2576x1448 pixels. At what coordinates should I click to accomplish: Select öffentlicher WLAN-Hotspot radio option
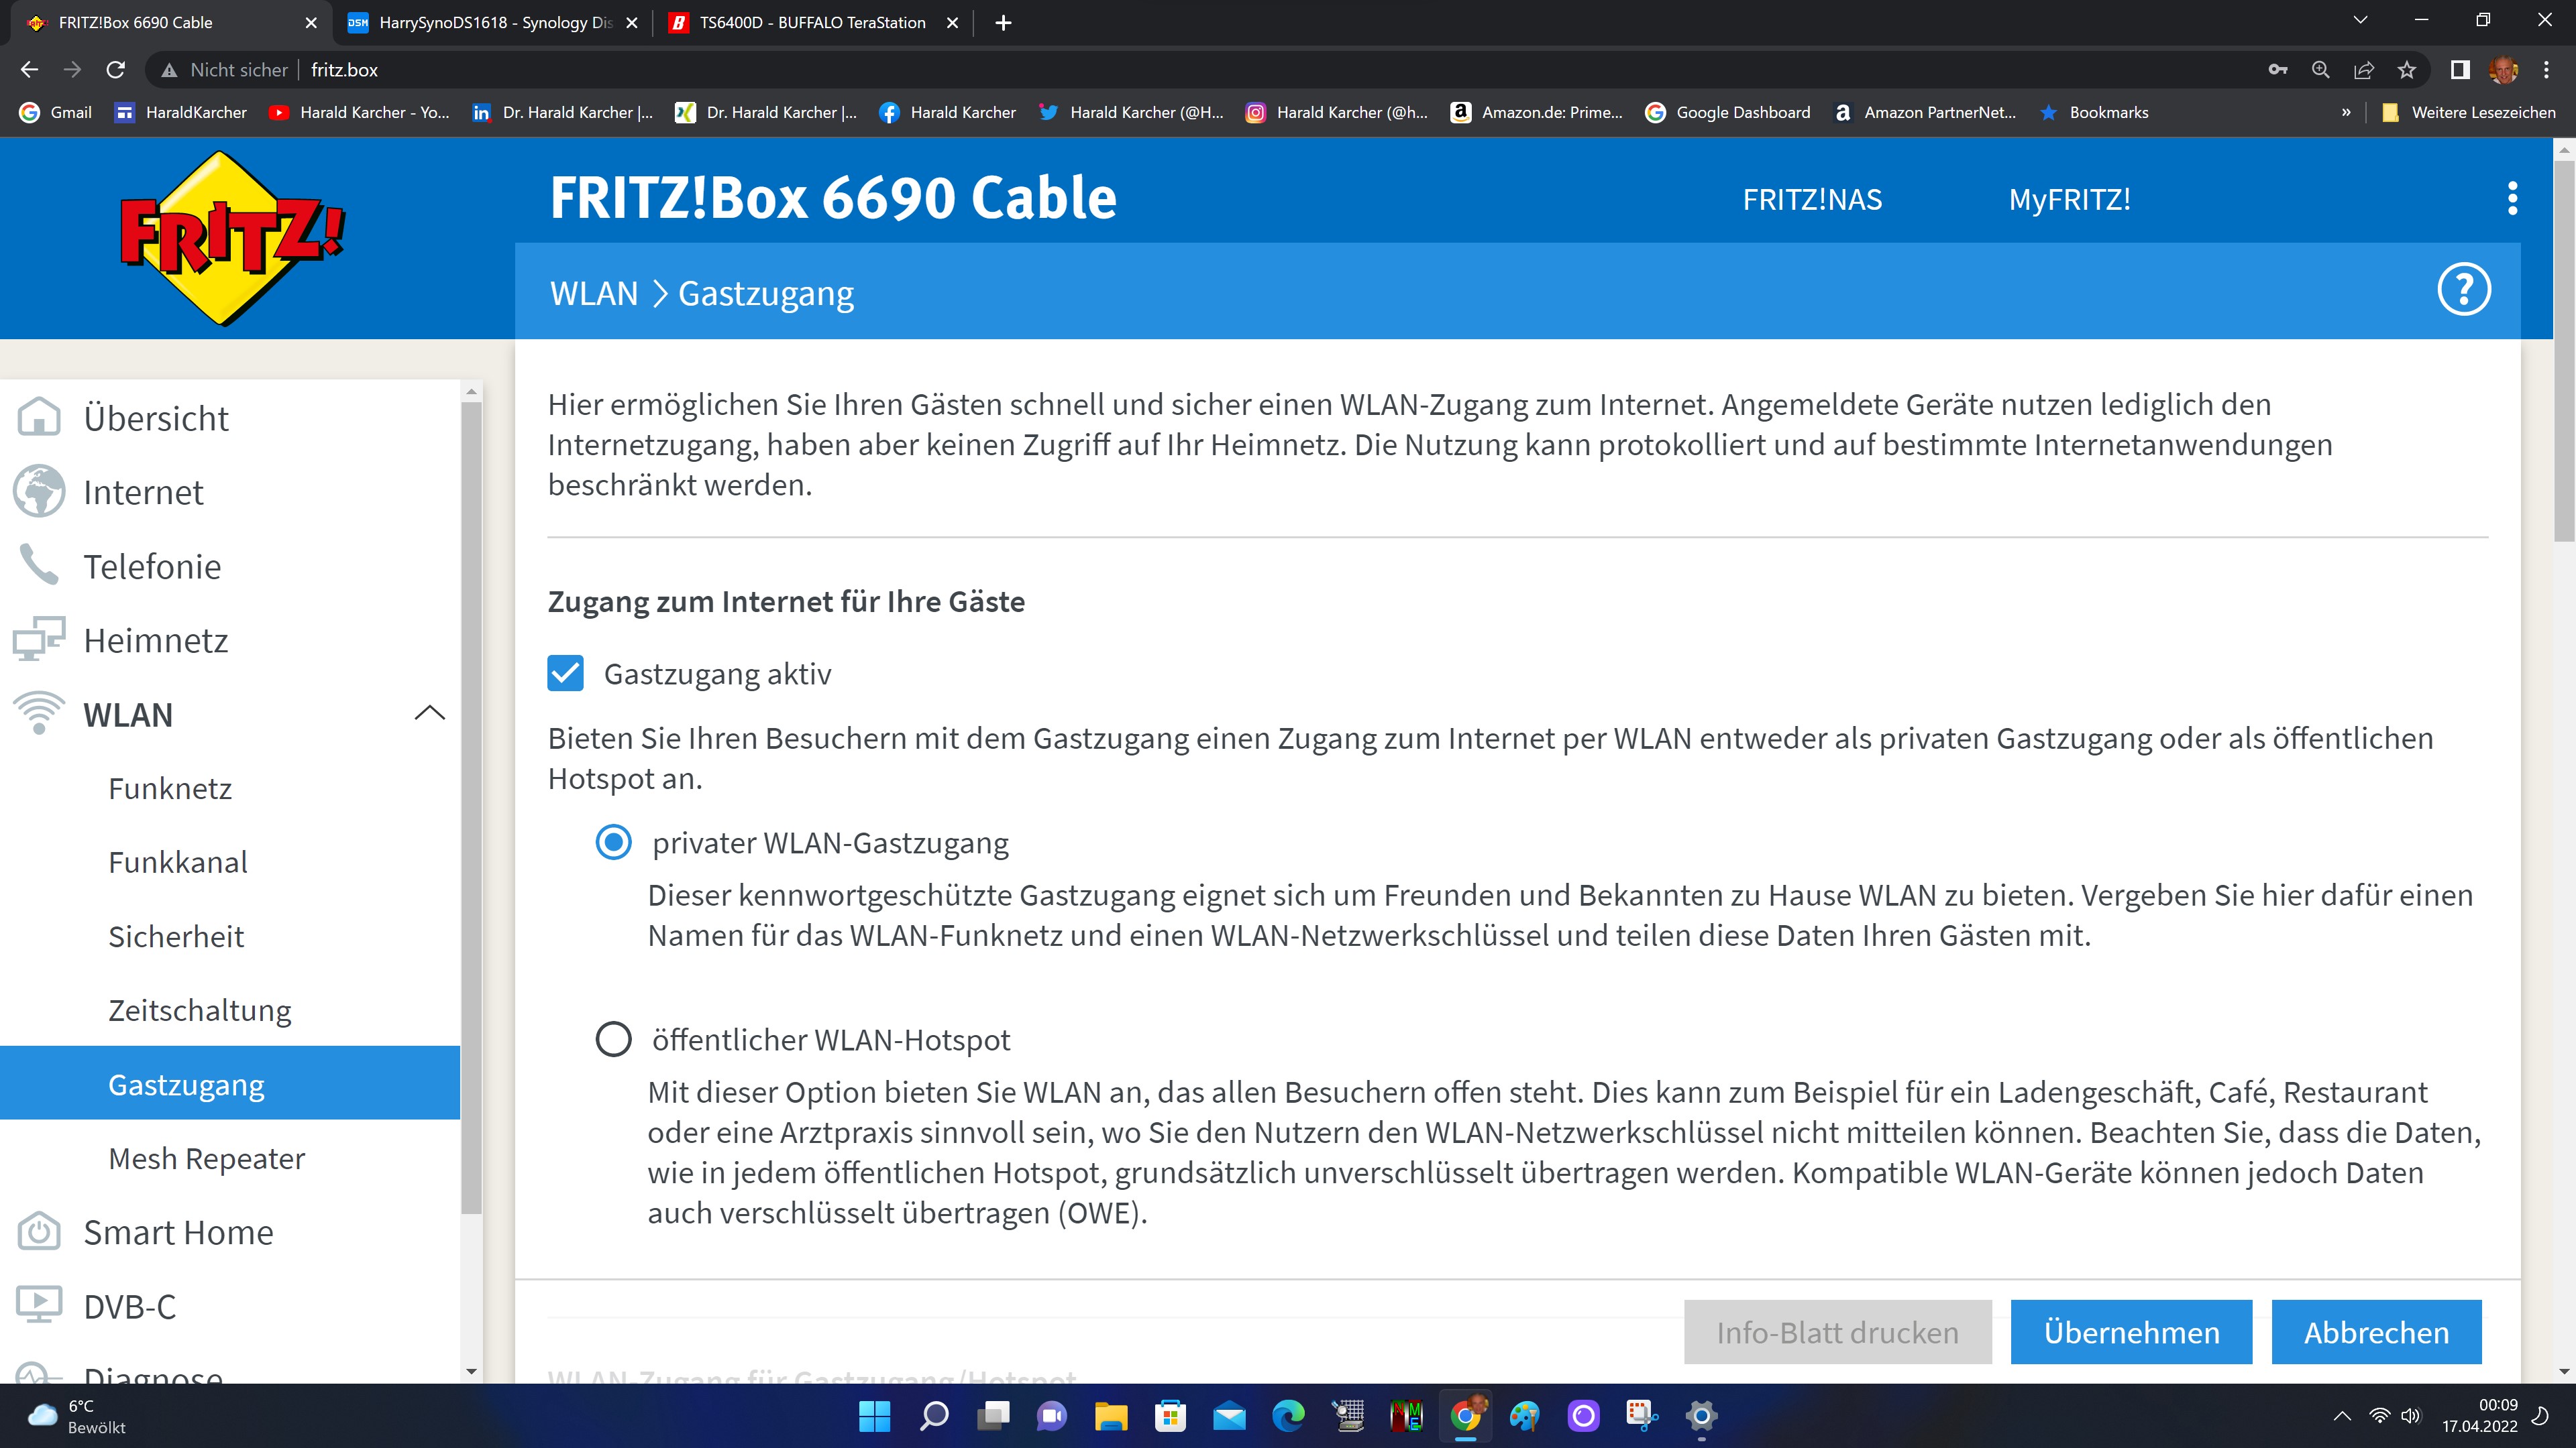tap(613, 1039)
